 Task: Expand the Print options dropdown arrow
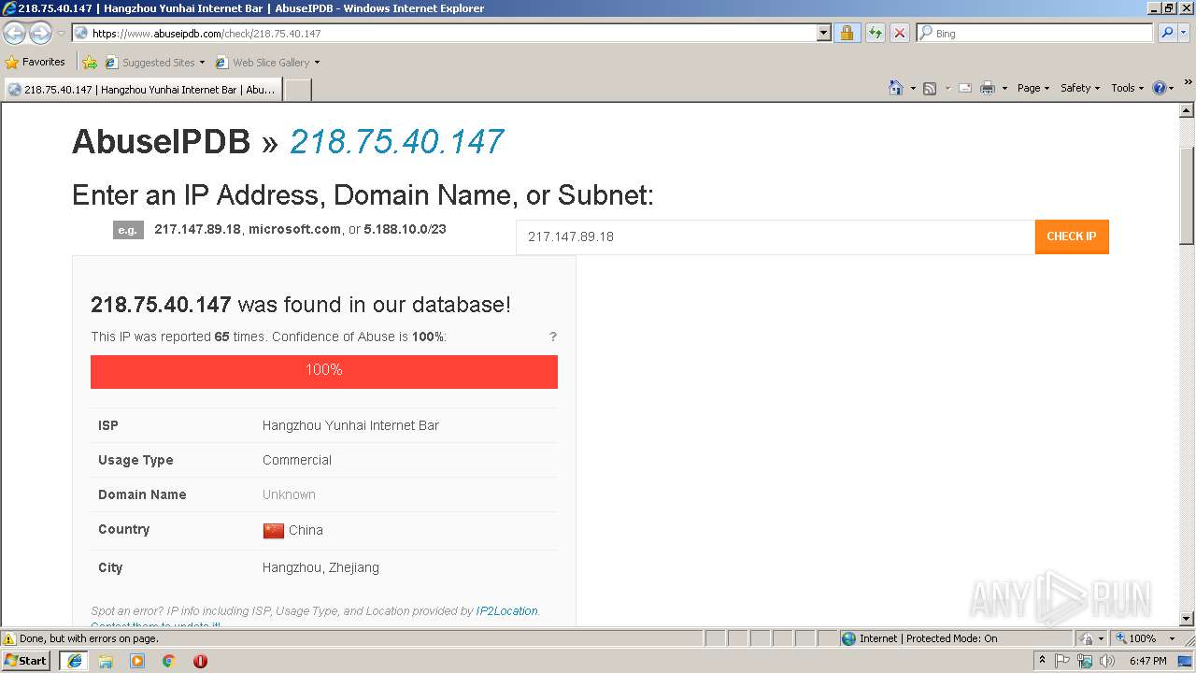(x=1004, y=88)
